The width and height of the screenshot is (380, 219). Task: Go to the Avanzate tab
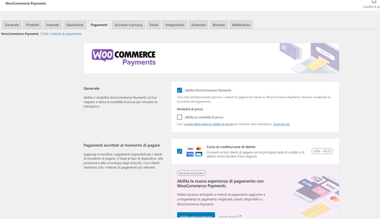(x=198, y=25)
